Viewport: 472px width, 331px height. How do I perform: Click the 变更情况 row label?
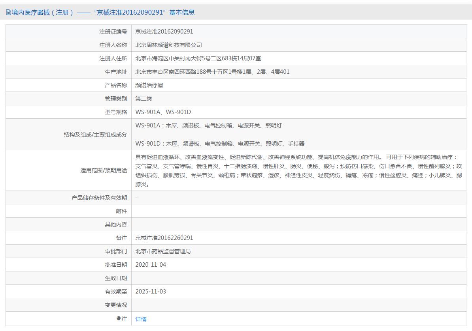[116, 305]
